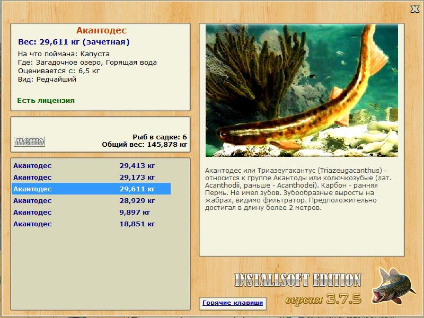Click the Где: Загадочное озеро, Горящая вода line
The height and width of the screenshot is (318, 424).
click(87, 63)
